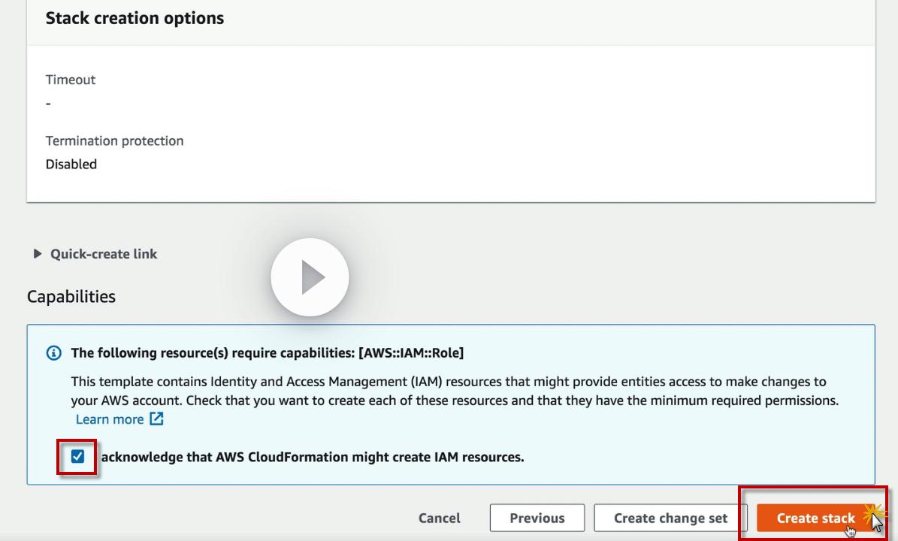Tick the IAM resources acknowledgement checkbox
898x541 pixels.
point(78,456)
